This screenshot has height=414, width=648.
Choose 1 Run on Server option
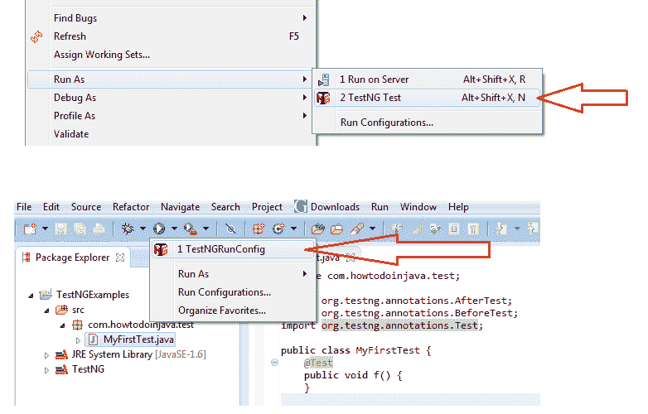427,79
